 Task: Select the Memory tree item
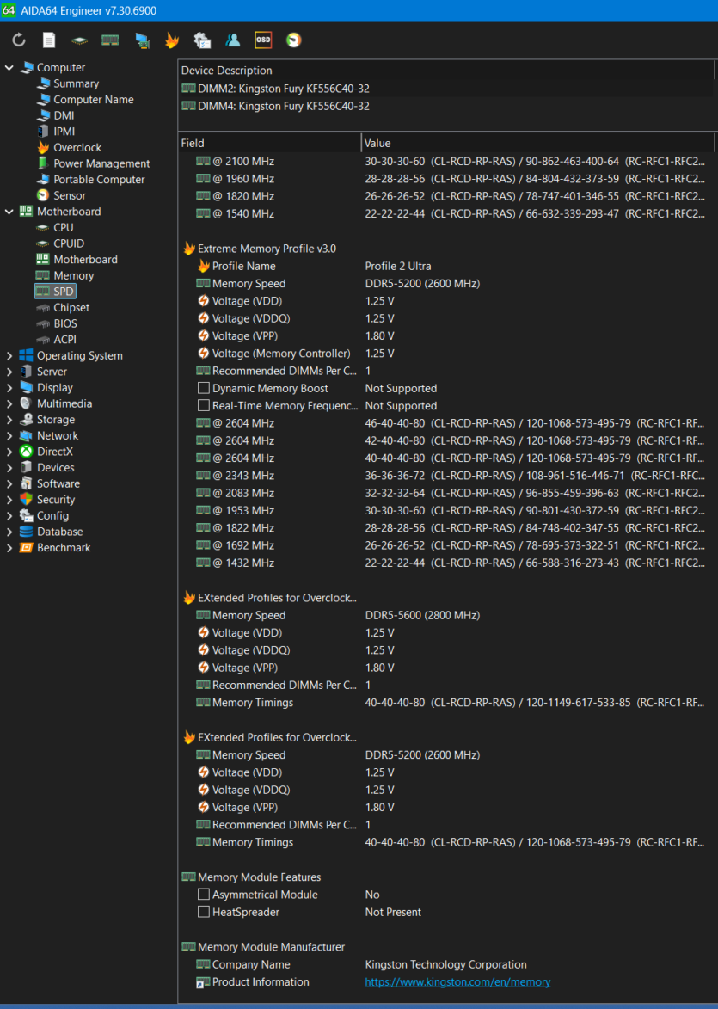tap(73, 275)
